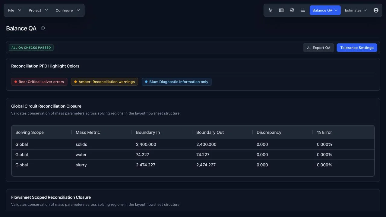The image size is (386, 217).
Task: Expand the Balance QA dropdown
Action: pos(325,10)
